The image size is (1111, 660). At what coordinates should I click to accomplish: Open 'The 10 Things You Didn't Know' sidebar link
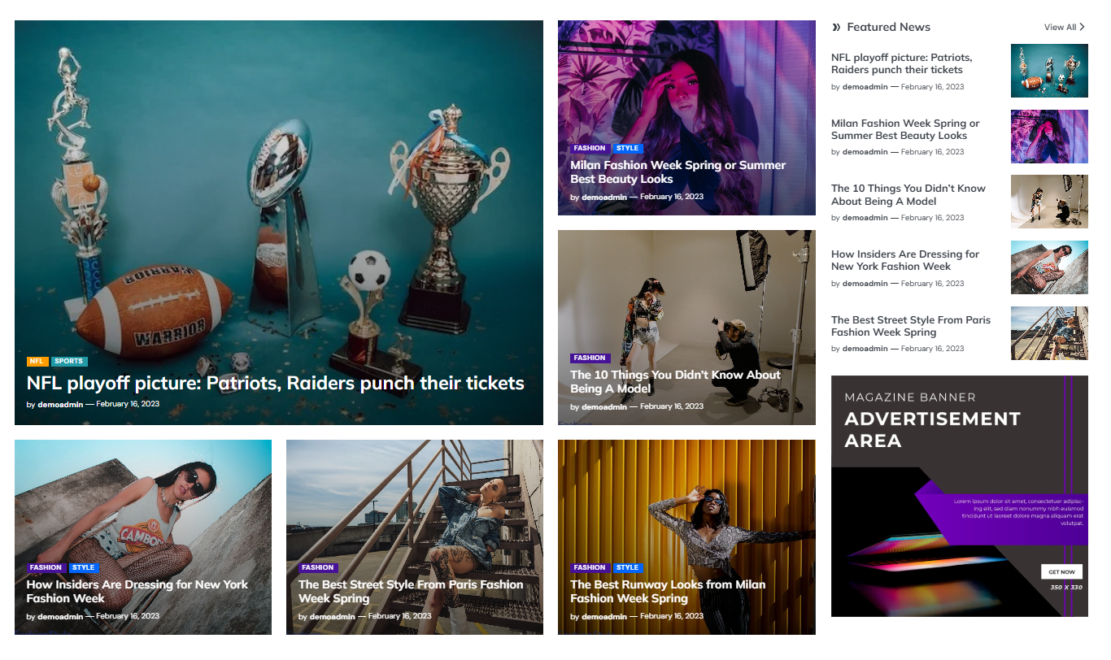tap(908, 194)
